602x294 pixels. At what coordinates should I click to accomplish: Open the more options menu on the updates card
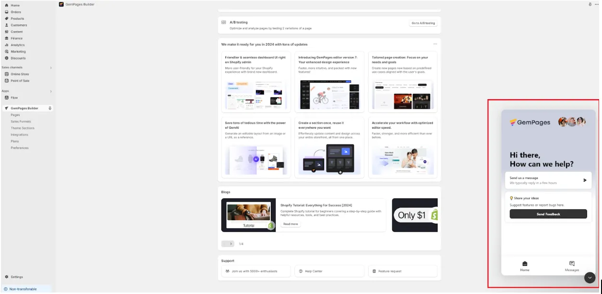435,44
